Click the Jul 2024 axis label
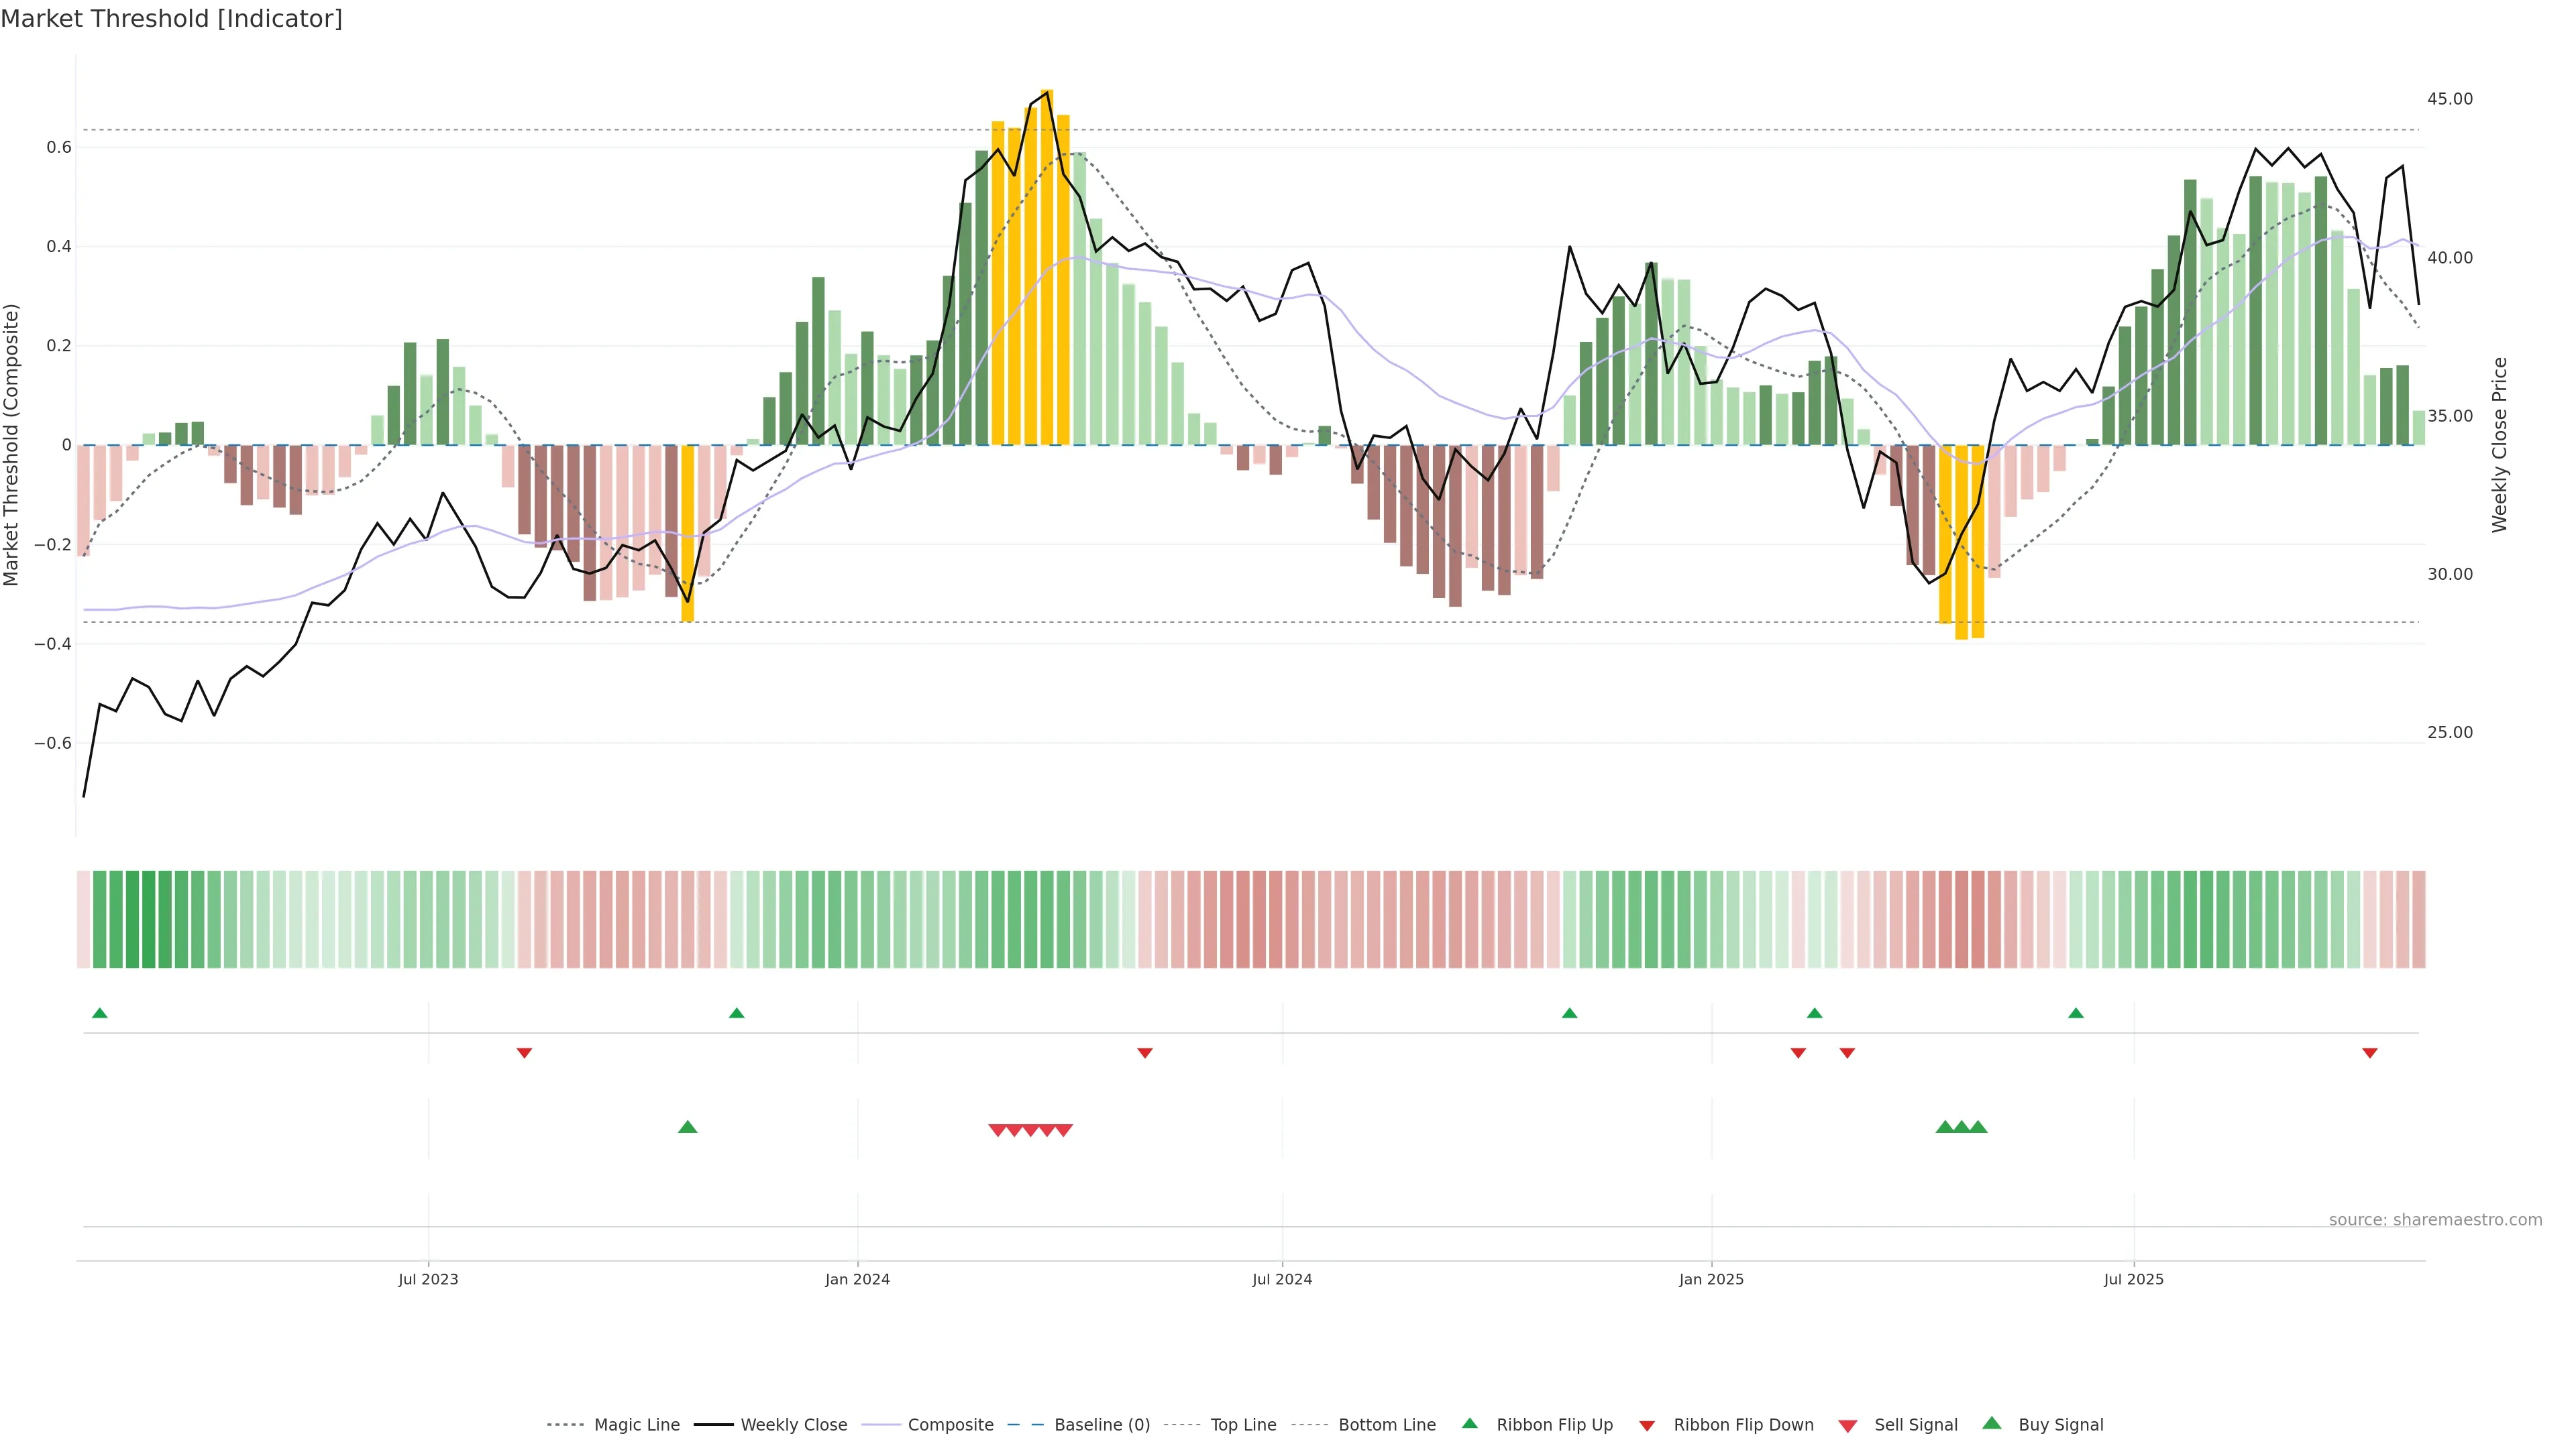The width and height of the screenshot is (2576, 1448). click(1282, 1279)
